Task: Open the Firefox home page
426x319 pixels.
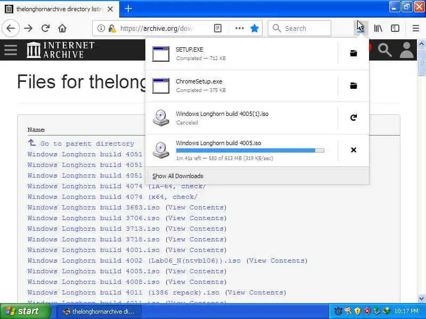Action: [x=62, y=28]
